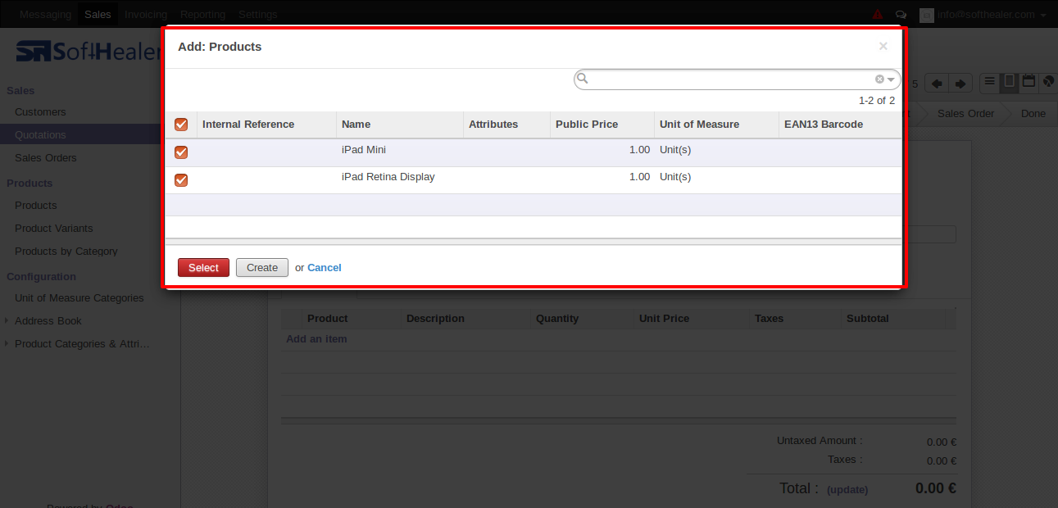
Task: Open the Invoicing menu
Action: [146, 15]
